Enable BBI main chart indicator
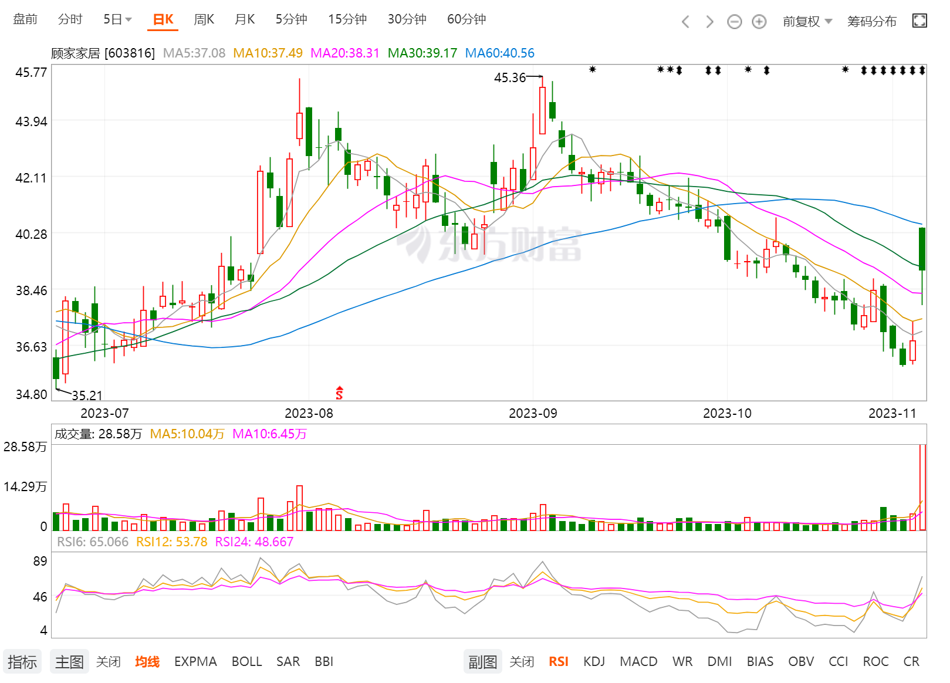 click(324, 662)
